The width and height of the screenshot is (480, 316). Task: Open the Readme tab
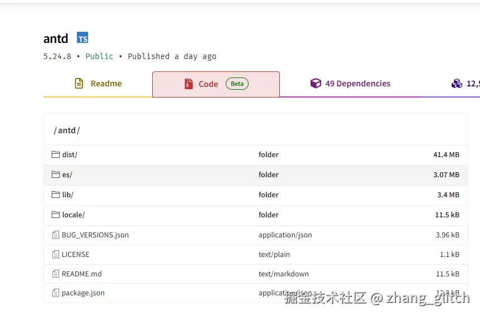pyautogui.click(x=98, y=84)
